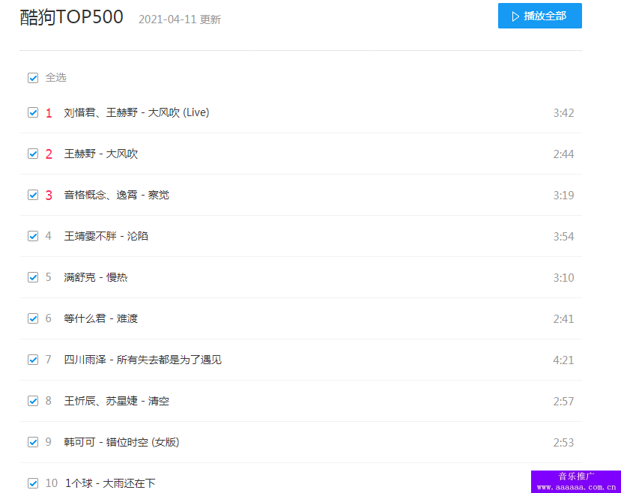Click rank number 4
Screen dimensions: 621x493
click(x=49, y=236)
